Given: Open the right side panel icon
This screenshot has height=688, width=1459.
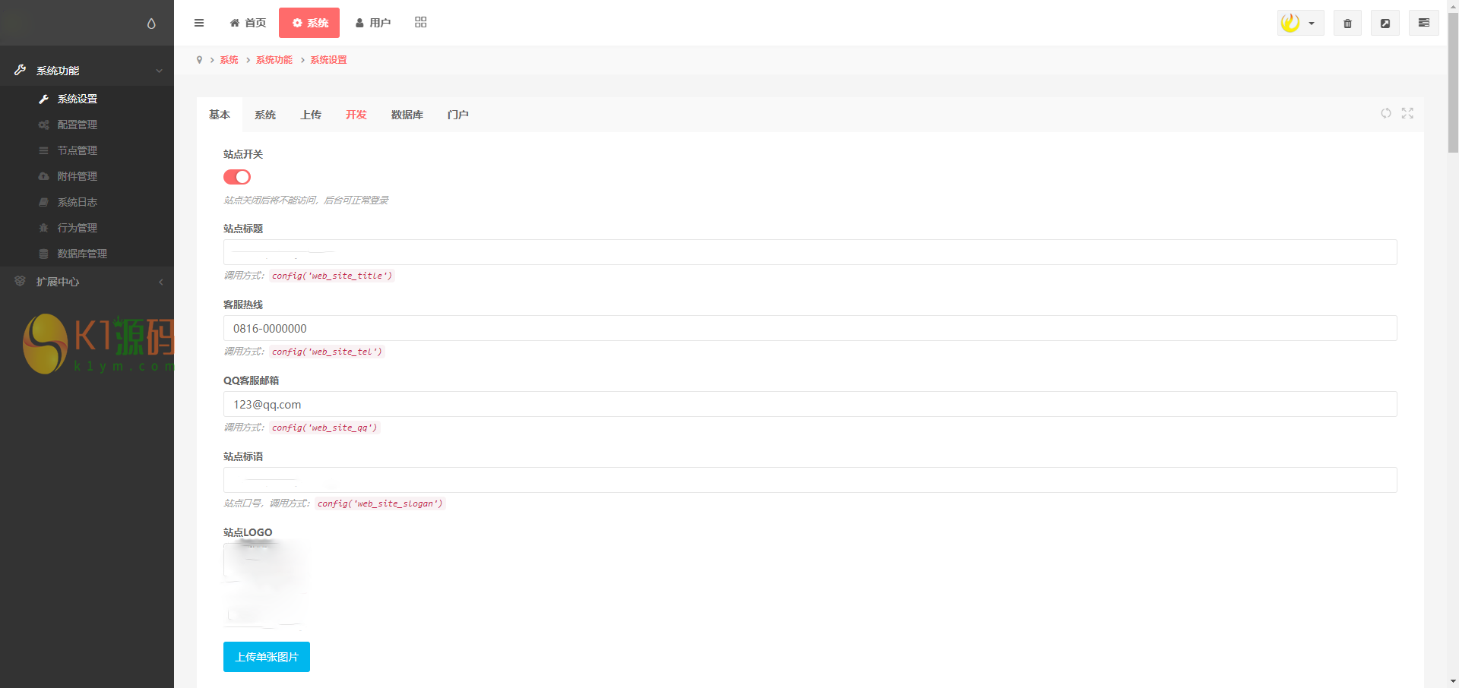Looking at the screenshot, I should click(x=1424, y=23).
